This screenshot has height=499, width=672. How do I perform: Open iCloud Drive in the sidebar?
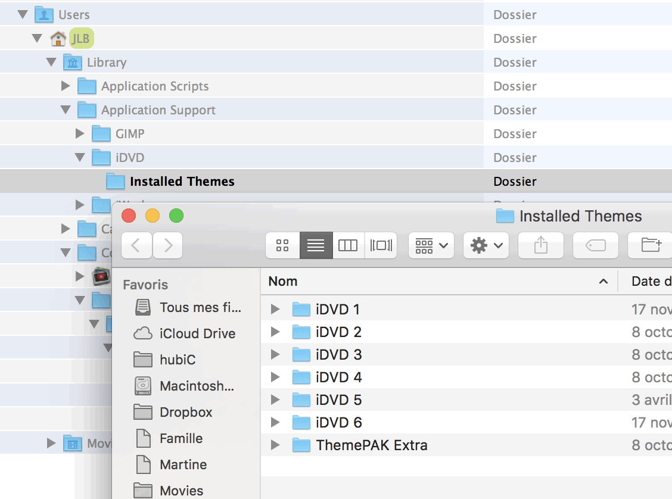click(185, 333)
